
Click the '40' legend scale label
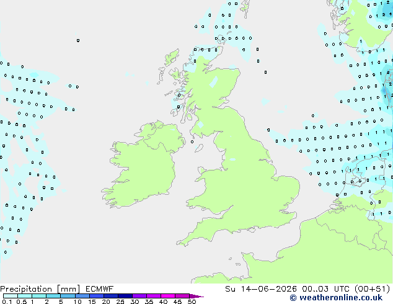(x=163, y=302)
